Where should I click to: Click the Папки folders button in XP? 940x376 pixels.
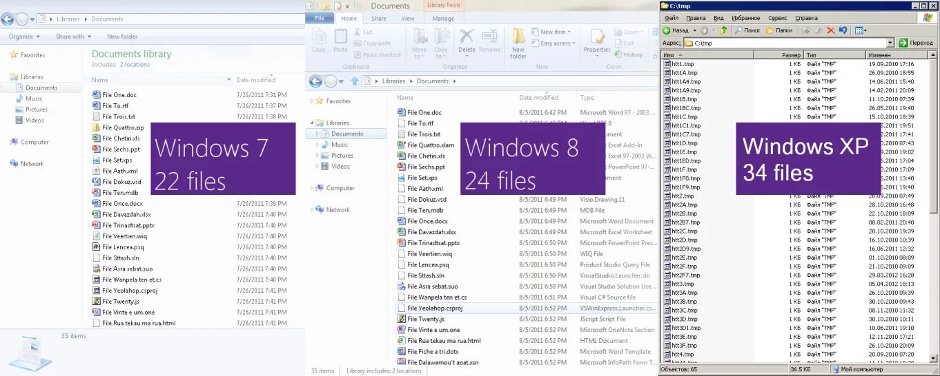[x=779, y=30]
